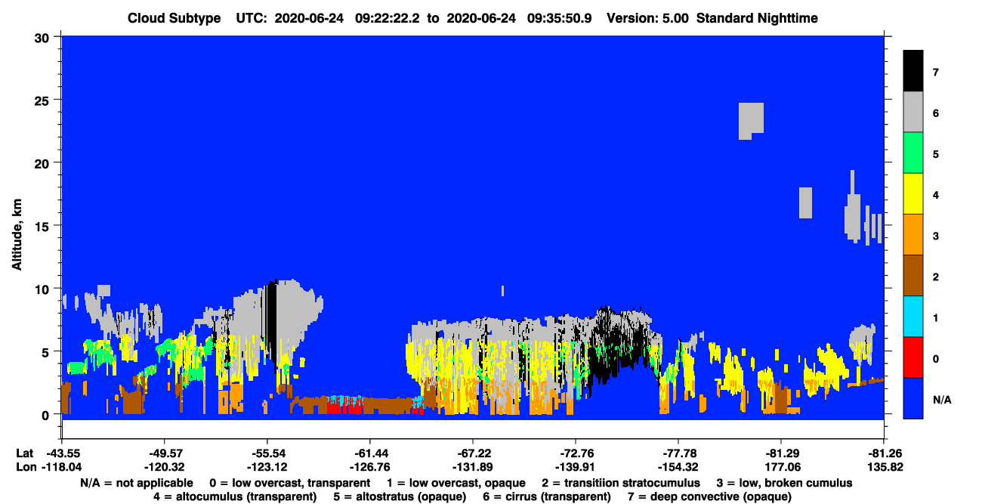The height and width of the screenshot is (504, 982).
Task: Click '2 = transitiion stratocumulus' caption
Action: point(621,483)
